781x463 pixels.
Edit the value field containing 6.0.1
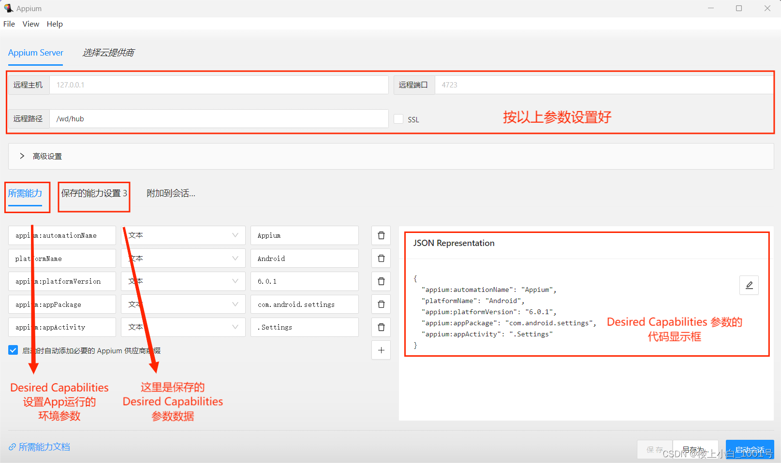[305, 281]
